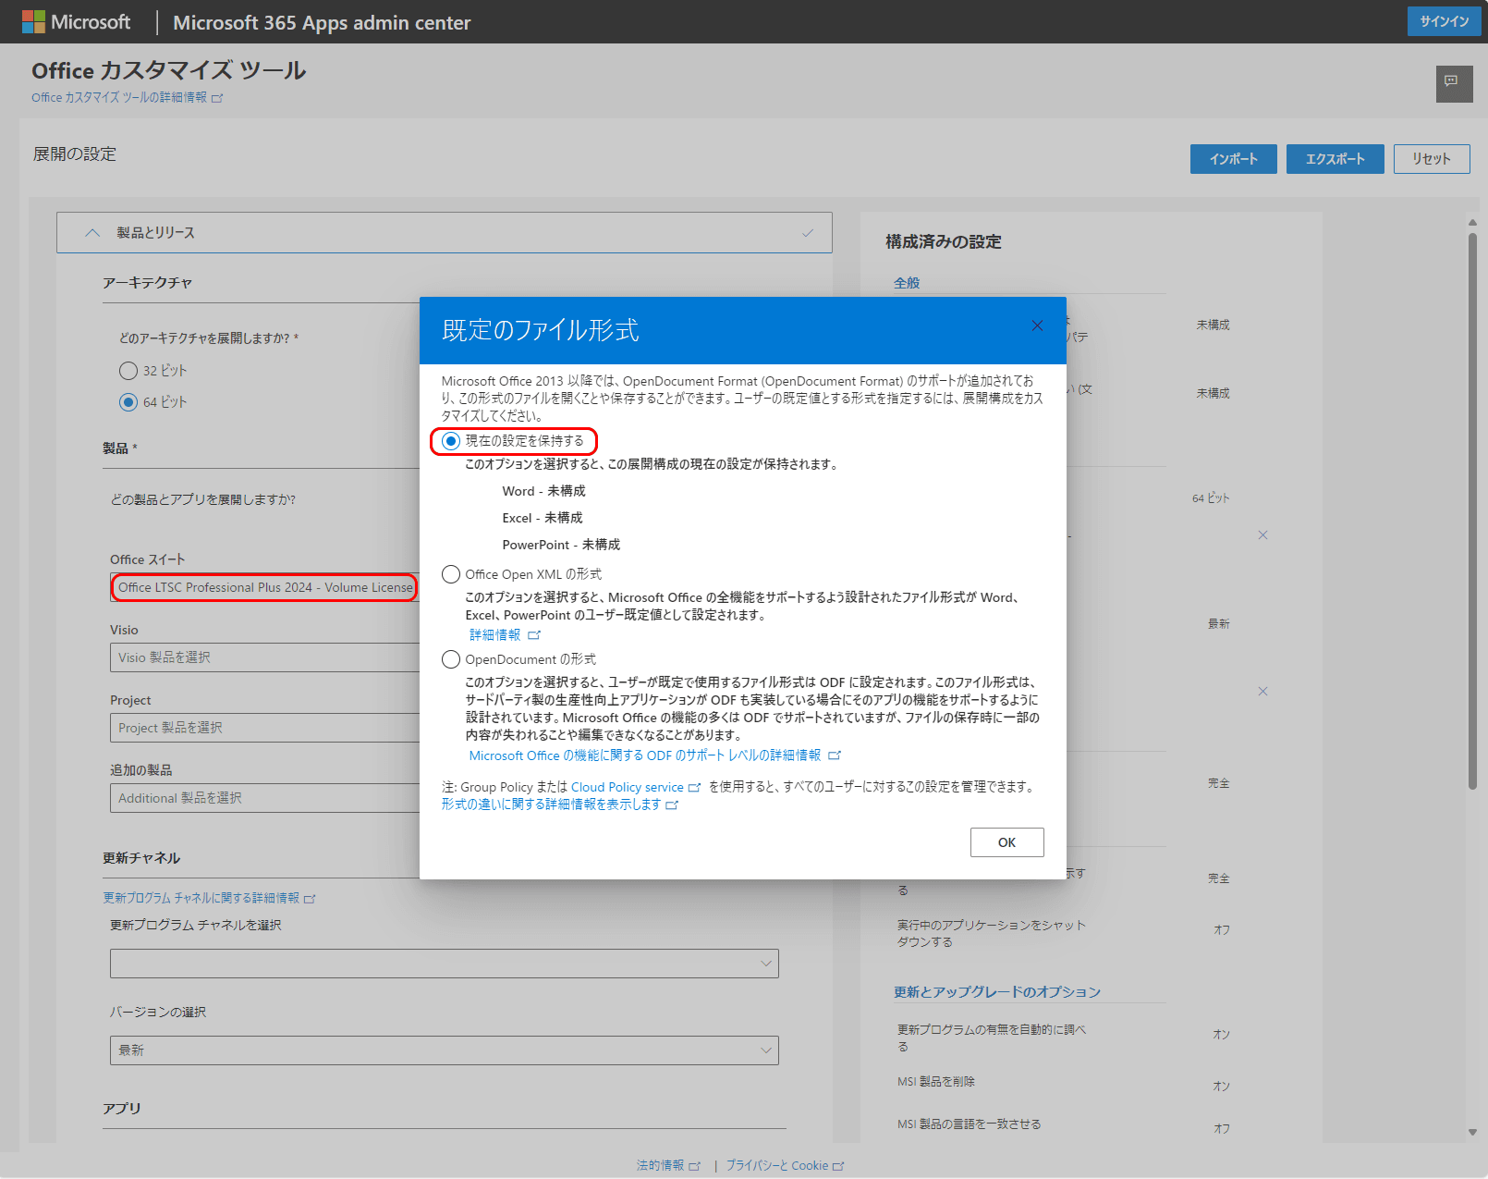Image resolution: width=1488 pixels, height=1179 pixels.
Task: Click OK in the file format dialog
Action: (1007, 842)
